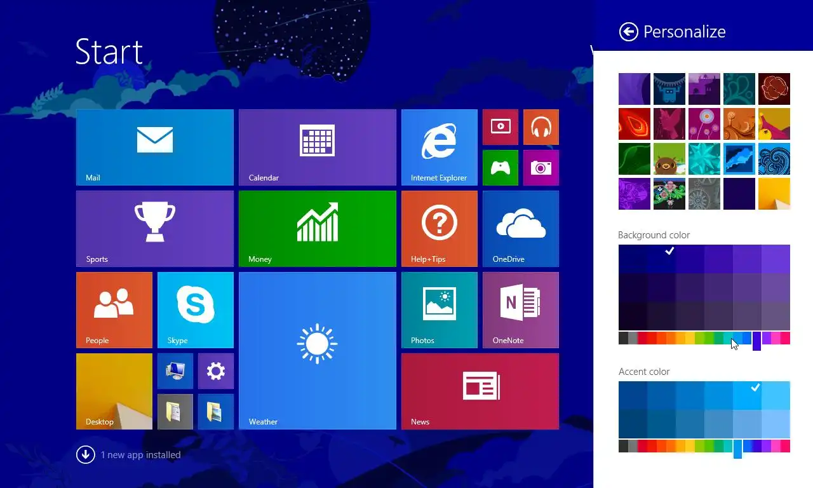Open the Sports trophy tile

pyautogui.click(x=155, y=229)
